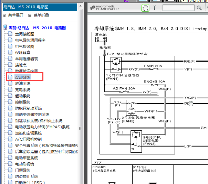Open 防抱死制动系统 page
Viewport: 208px width, 184px height.
[x=28, y=108]
